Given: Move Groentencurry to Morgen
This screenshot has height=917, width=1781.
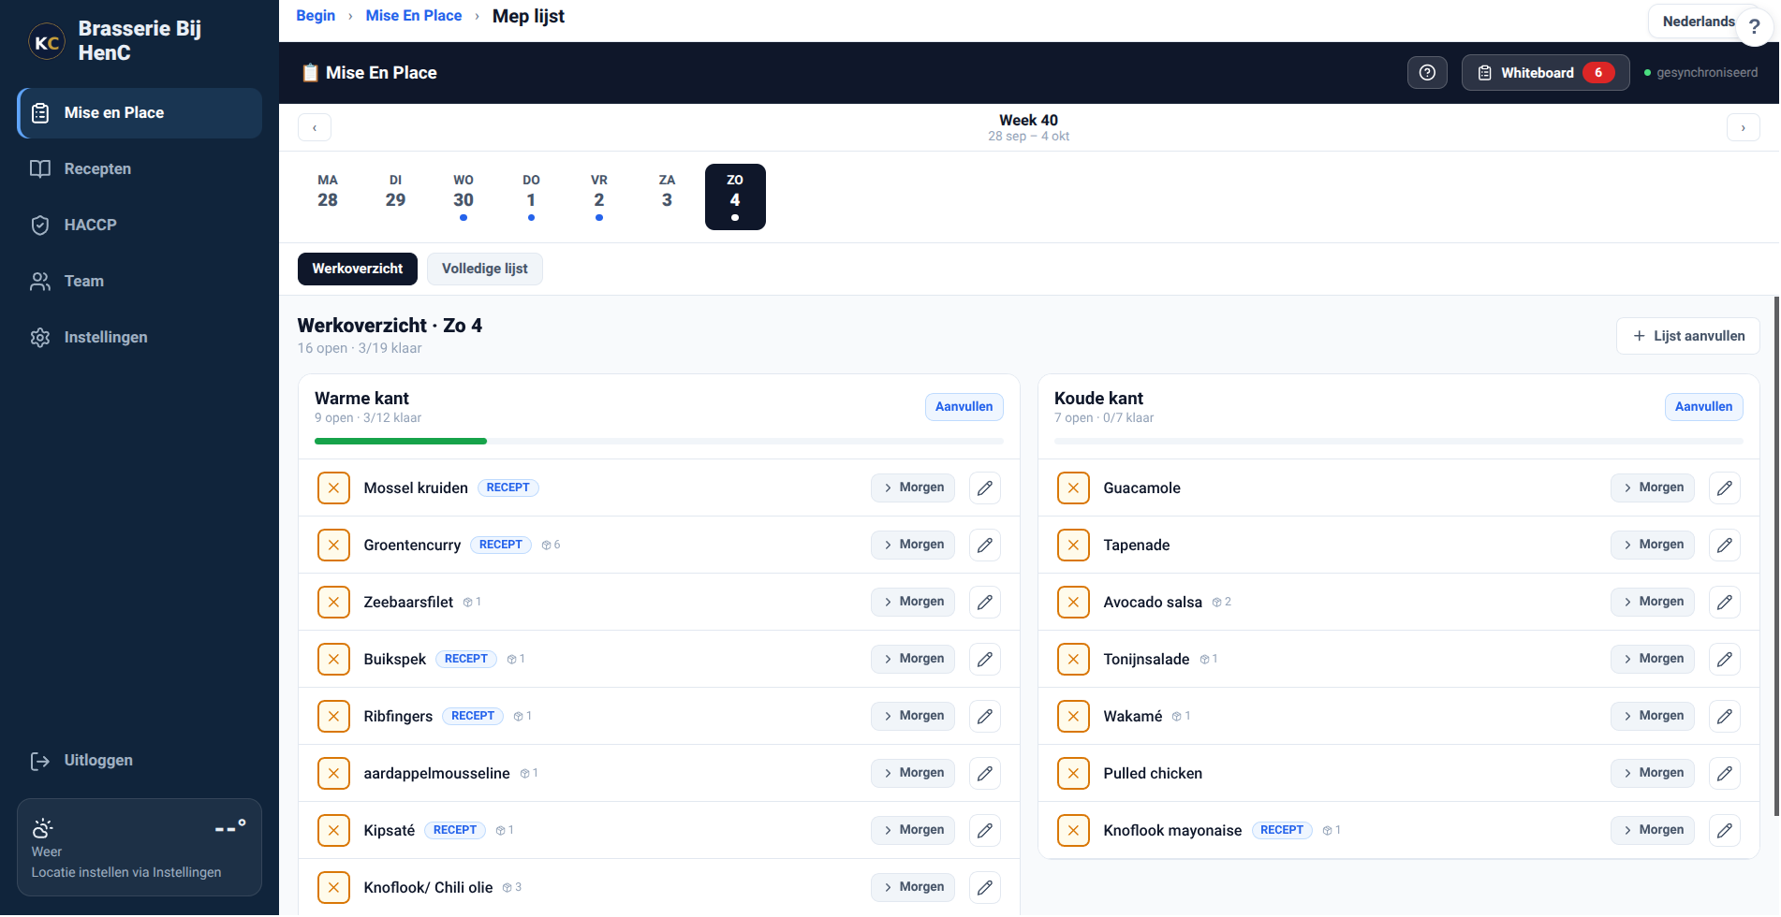Looking at the screenshot, I should [x=913, y=545].
